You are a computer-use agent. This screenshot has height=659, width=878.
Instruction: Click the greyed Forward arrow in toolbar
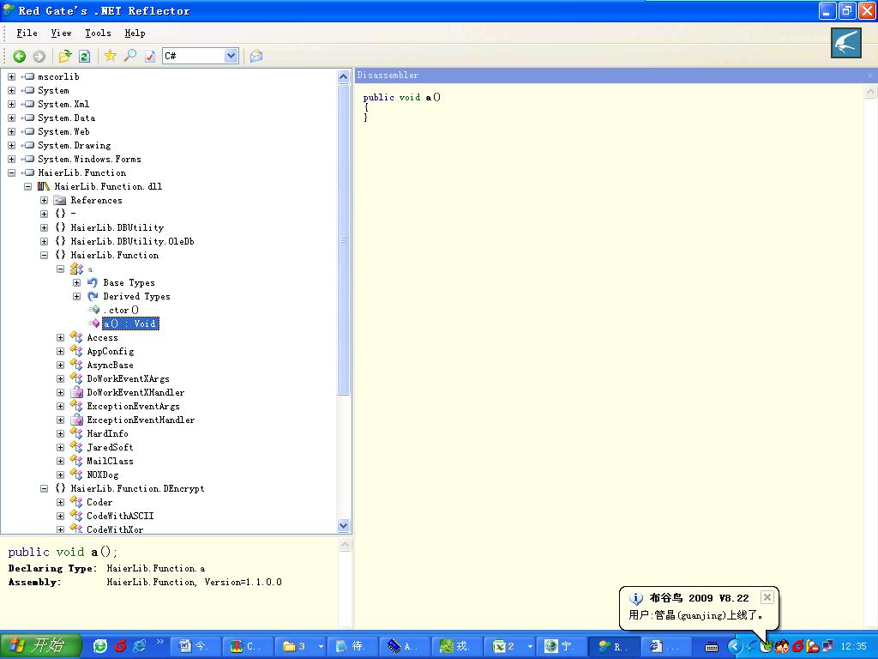tap(39, 56)
